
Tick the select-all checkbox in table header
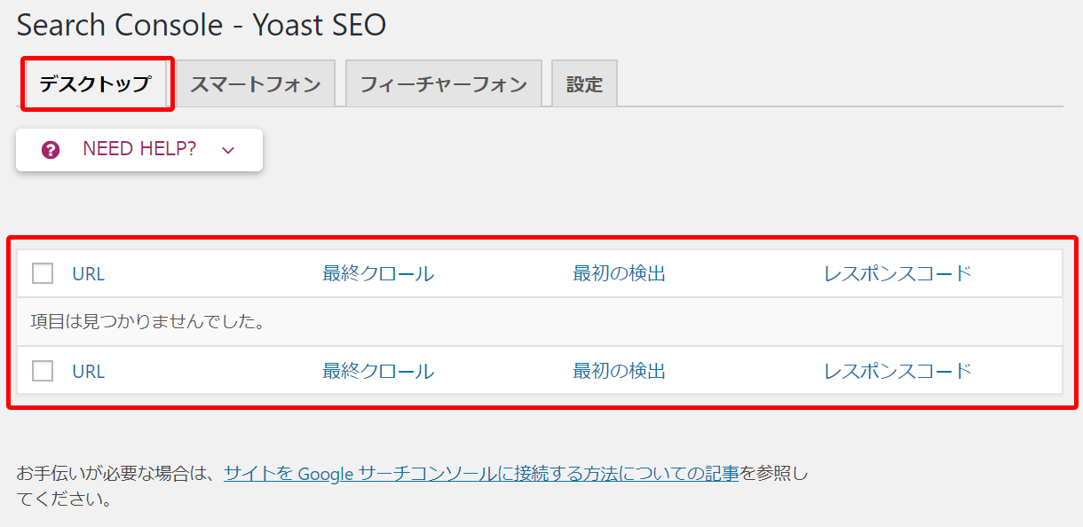click(x=43, y=273)
